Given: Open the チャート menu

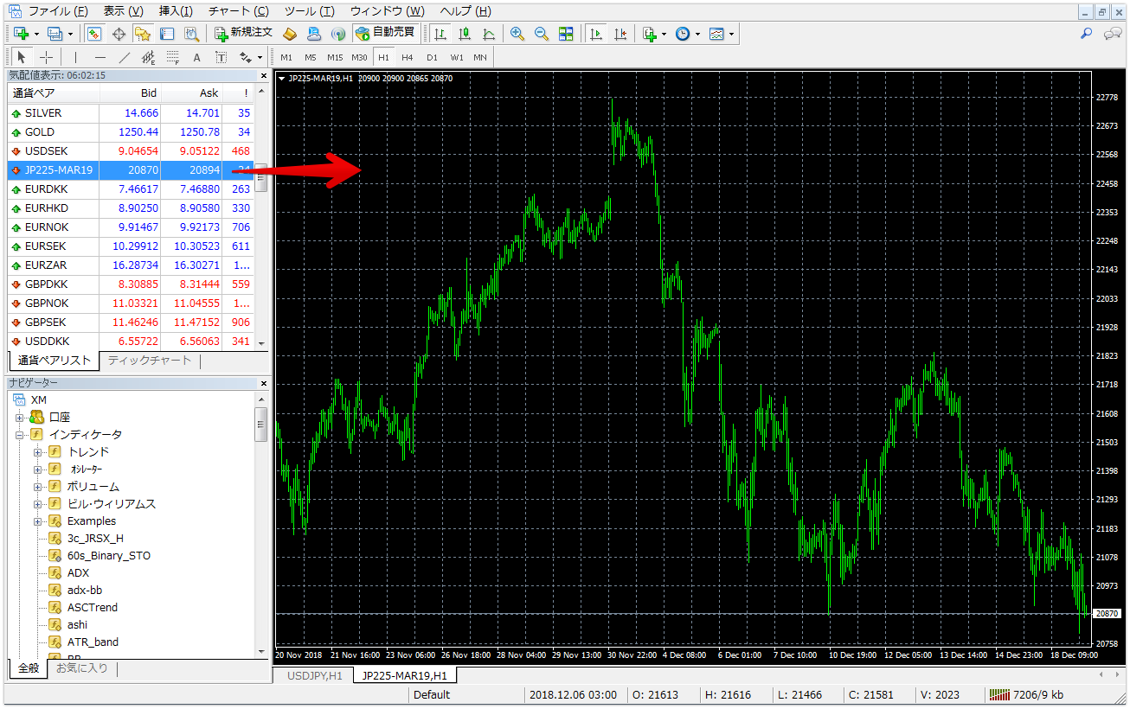Looking at the screenshot, I should point(238,11).
